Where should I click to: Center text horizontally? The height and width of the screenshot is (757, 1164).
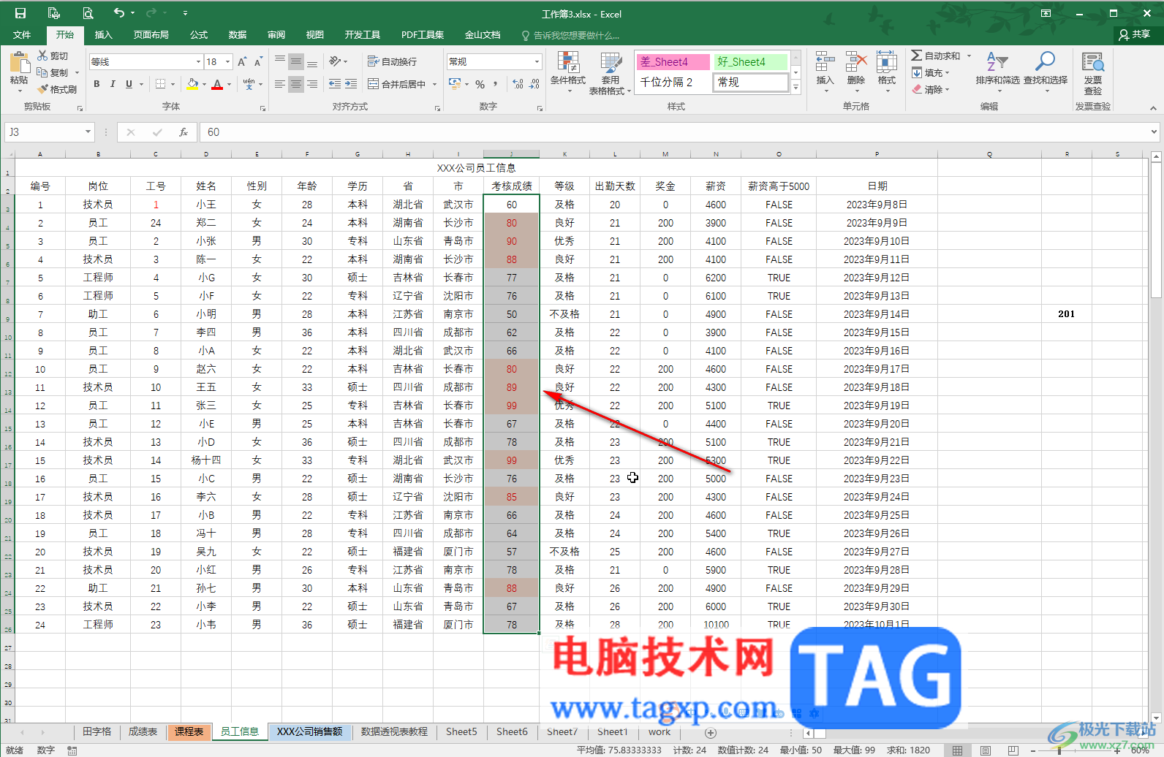(x=296, y=84)
